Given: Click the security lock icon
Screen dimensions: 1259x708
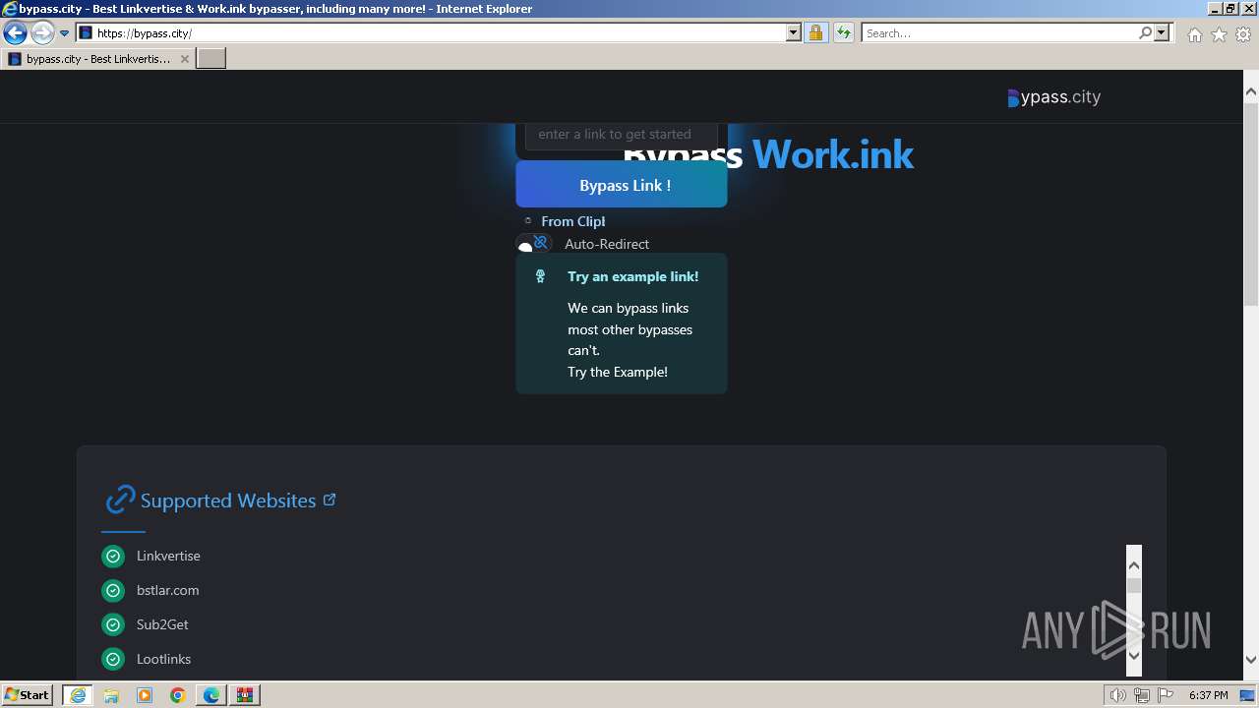Looking at the screenshot, I should click(815, 33).
